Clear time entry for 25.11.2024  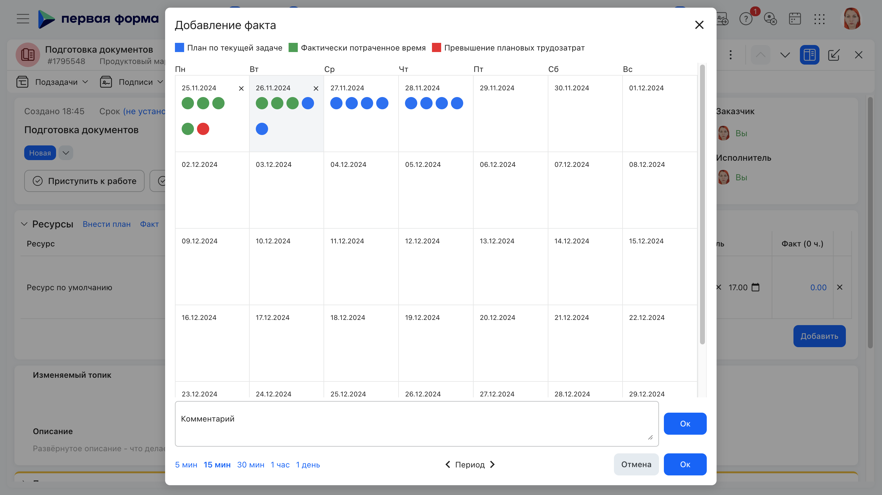tap(241, 88)
